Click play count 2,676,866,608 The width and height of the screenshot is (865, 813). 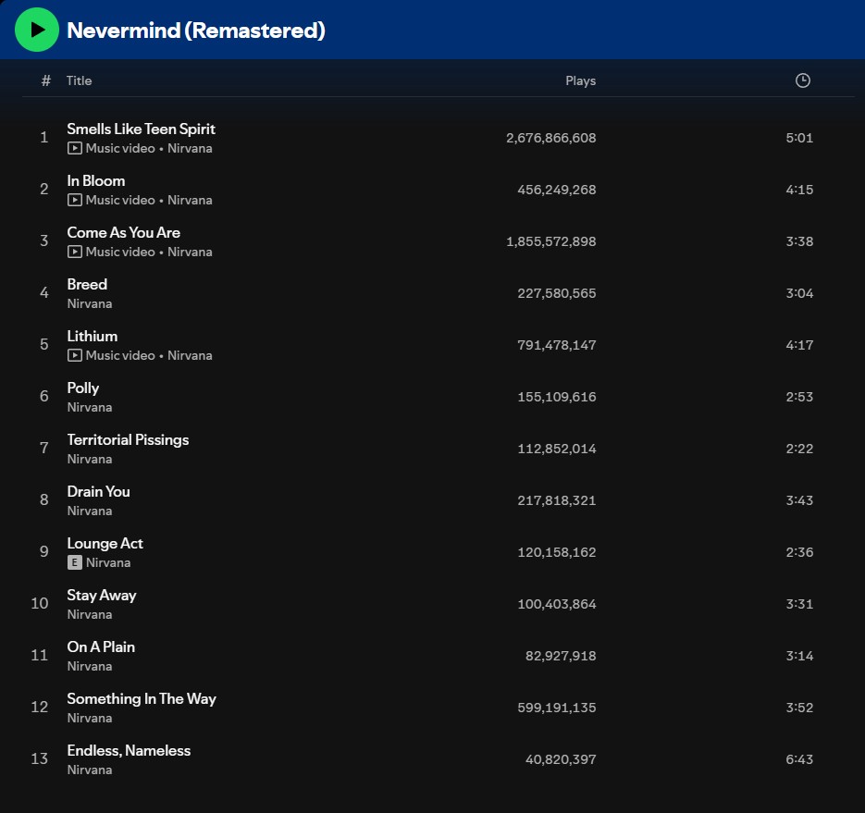tap(551, 138)
